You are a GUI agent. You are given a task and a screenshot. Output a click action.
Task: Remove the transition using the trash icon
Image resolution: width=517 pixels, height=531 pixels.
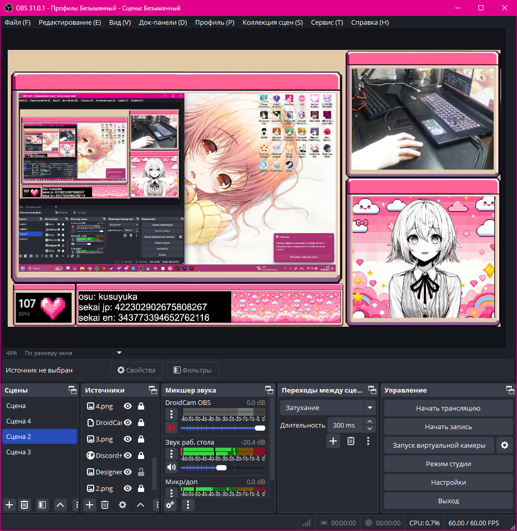coord(351,441)
